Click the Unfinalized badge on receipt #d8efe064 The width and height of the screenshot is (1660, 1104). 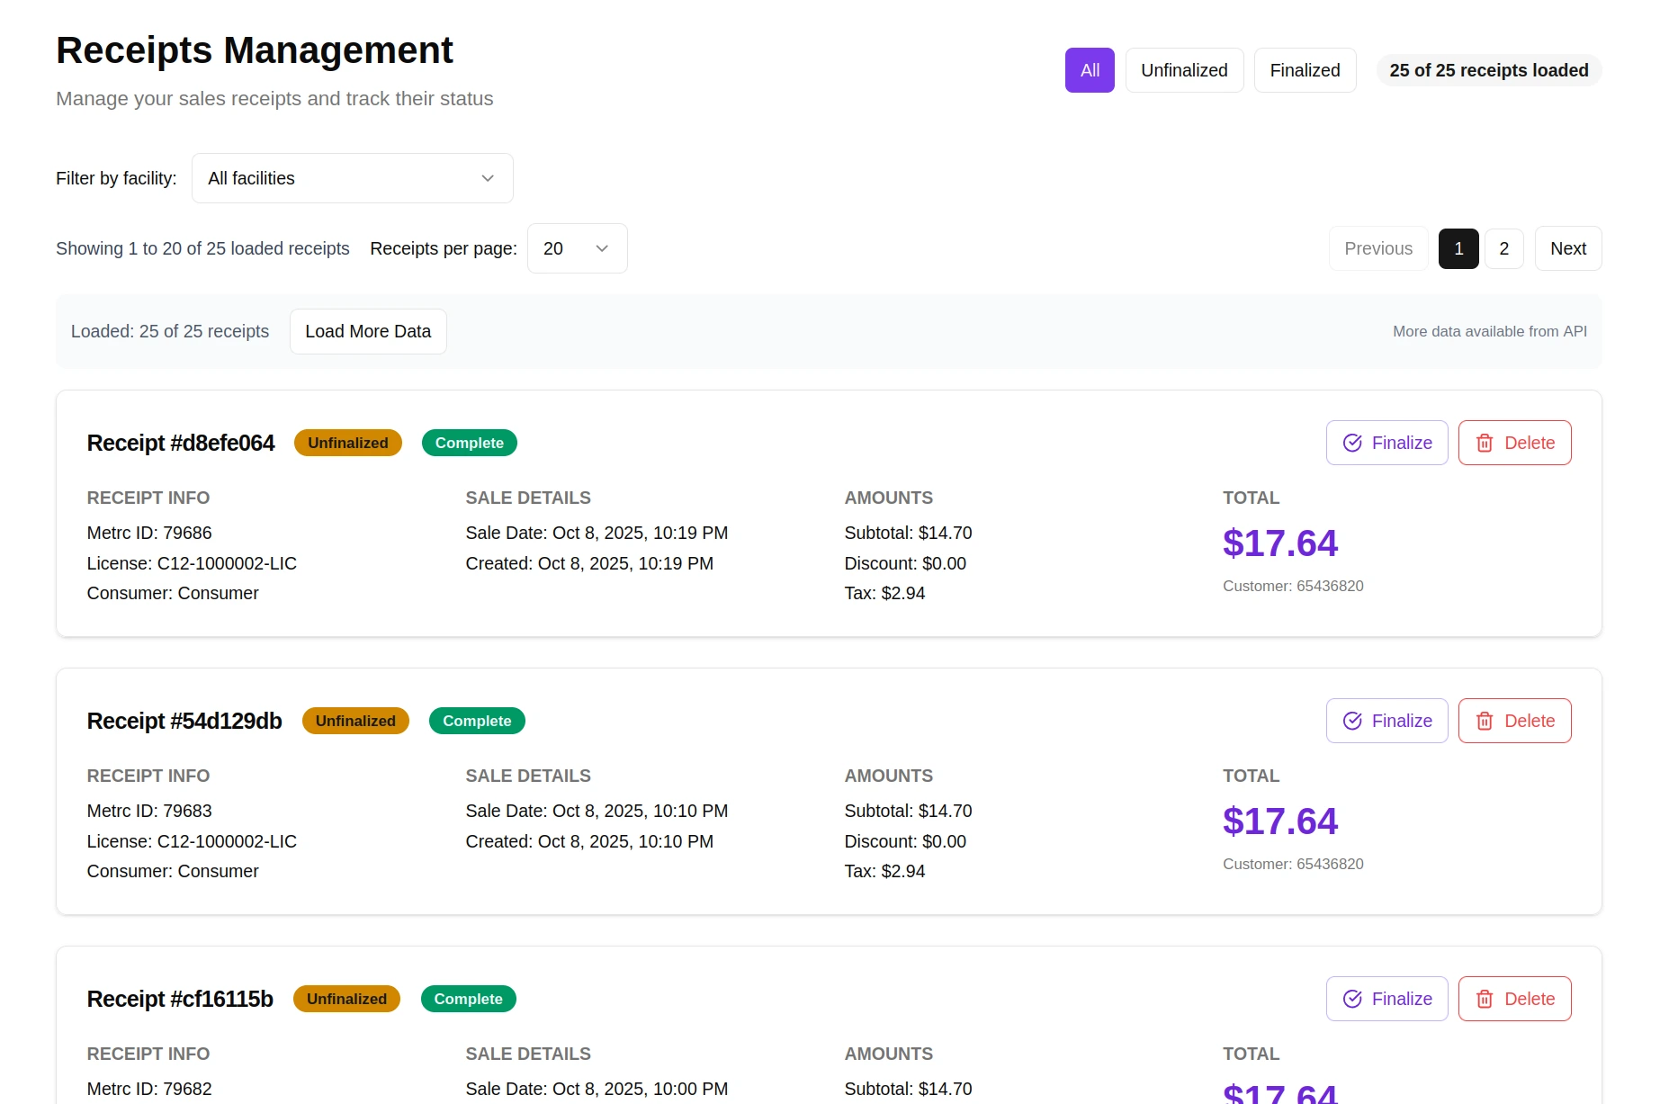(347, 442)
